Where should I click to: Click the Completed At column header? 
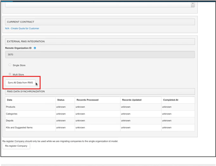point(171,100)
